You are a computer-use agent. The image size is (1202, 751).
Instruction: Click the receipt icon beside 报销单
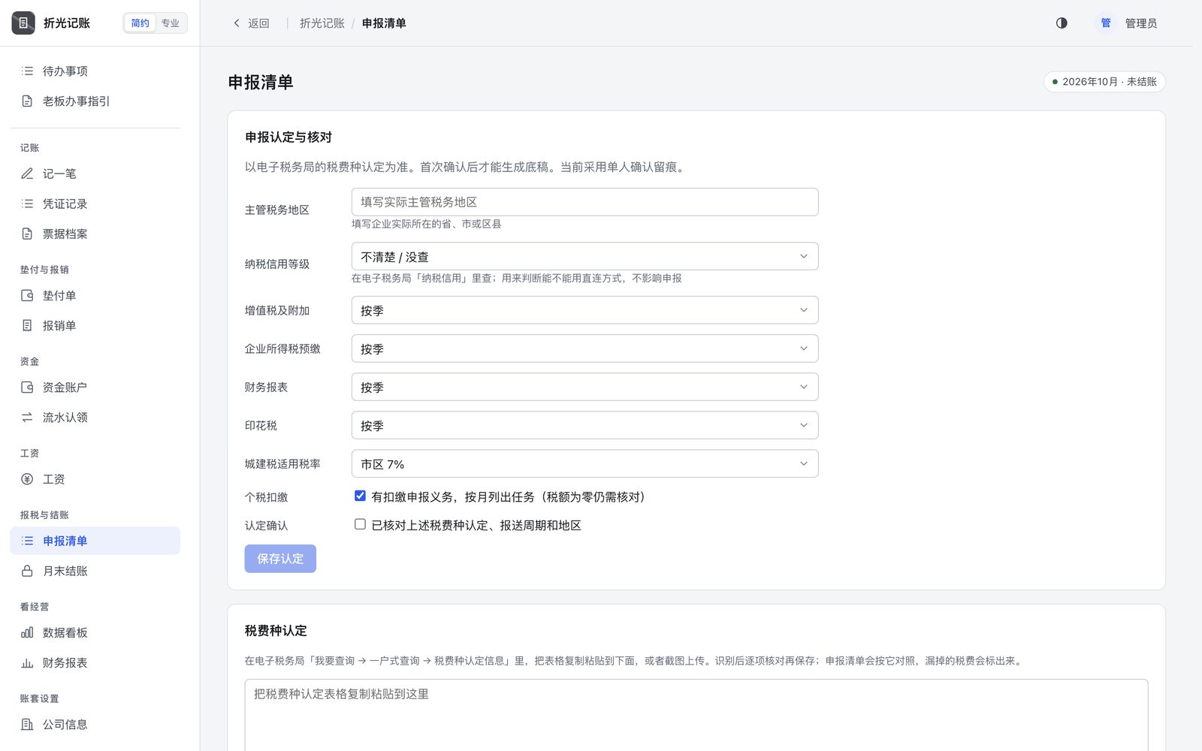tap(27, 325)
